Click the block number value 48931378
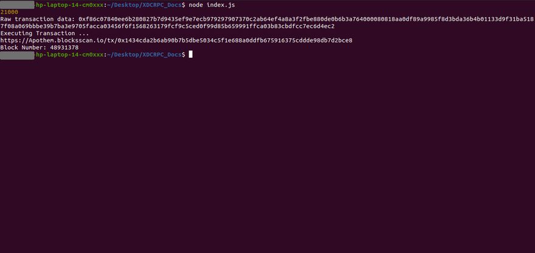Viewport: 535px width, 253px height. tap(64, 48)
